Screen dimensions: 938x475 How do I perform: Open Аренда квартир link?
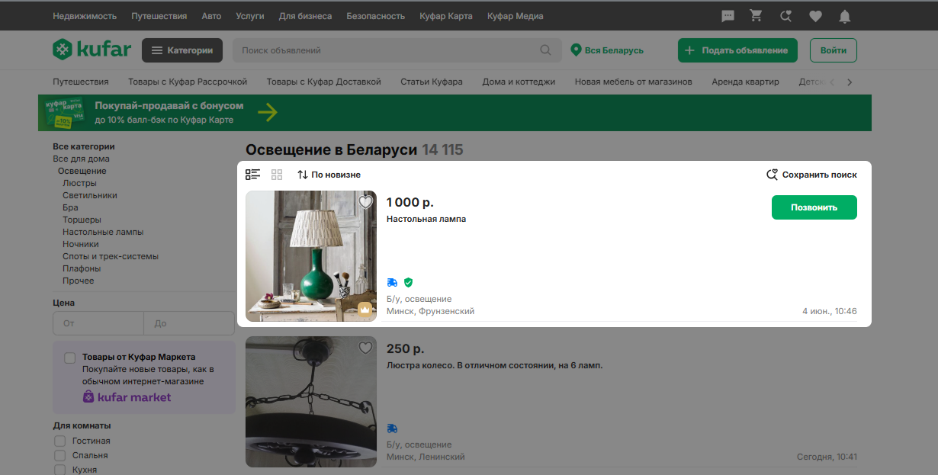point(745,82)
